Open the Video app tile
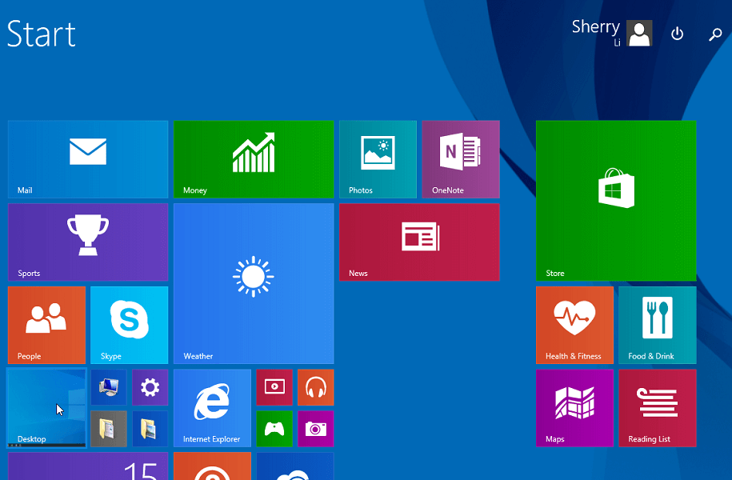Screen dimensions: 732x480 [274, 387]
